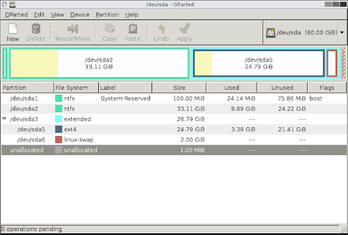Click the Undo last operation icon

click(x=161, y=29)
